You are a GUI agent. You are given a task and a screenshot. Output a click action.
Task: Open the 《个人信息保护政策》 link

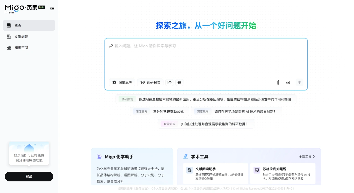click(165, 189)
